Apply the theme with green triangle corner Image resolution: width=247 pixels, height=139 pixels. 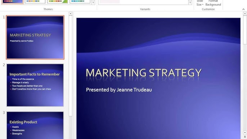[x=58, y=1]
